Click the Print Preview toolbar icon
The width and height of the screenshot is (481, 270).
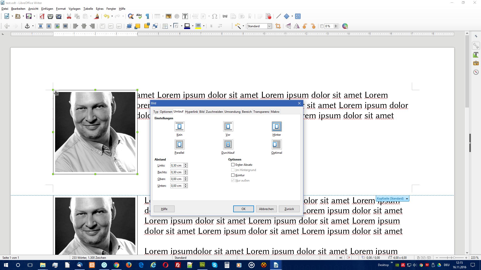(x=59, y=16)
